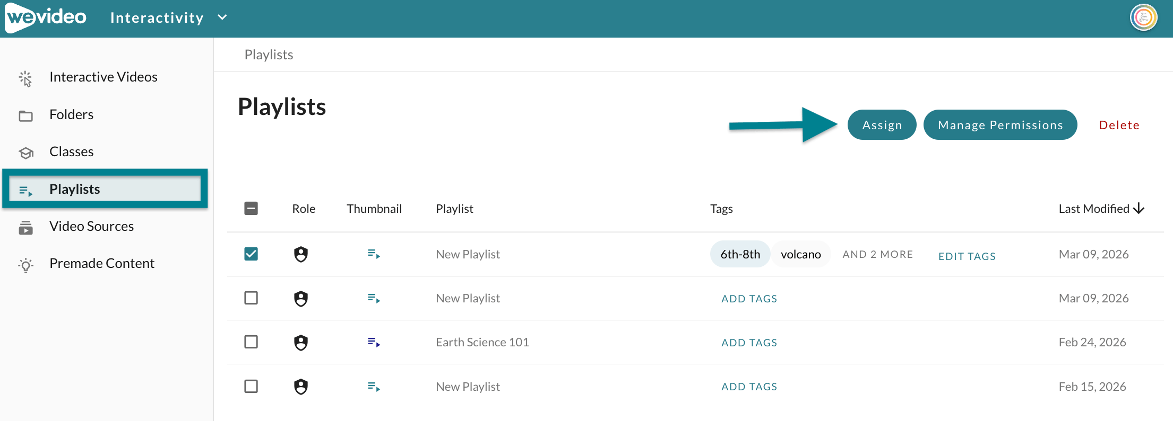Open Premade Content section
The height and width of the screenshot is (421, 1173).
tap(102, 264)
